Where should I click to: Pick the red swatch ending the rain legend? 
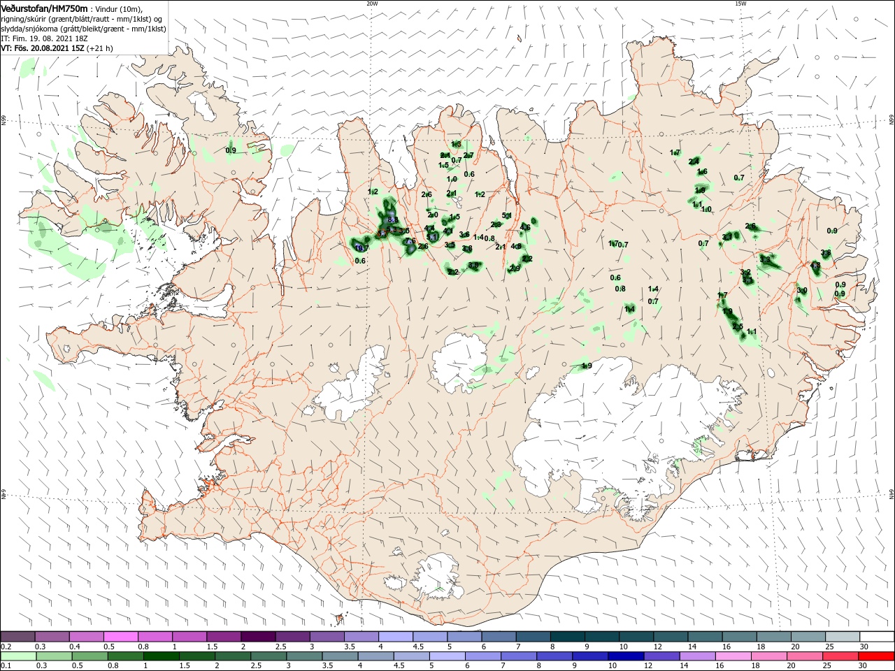875,656
